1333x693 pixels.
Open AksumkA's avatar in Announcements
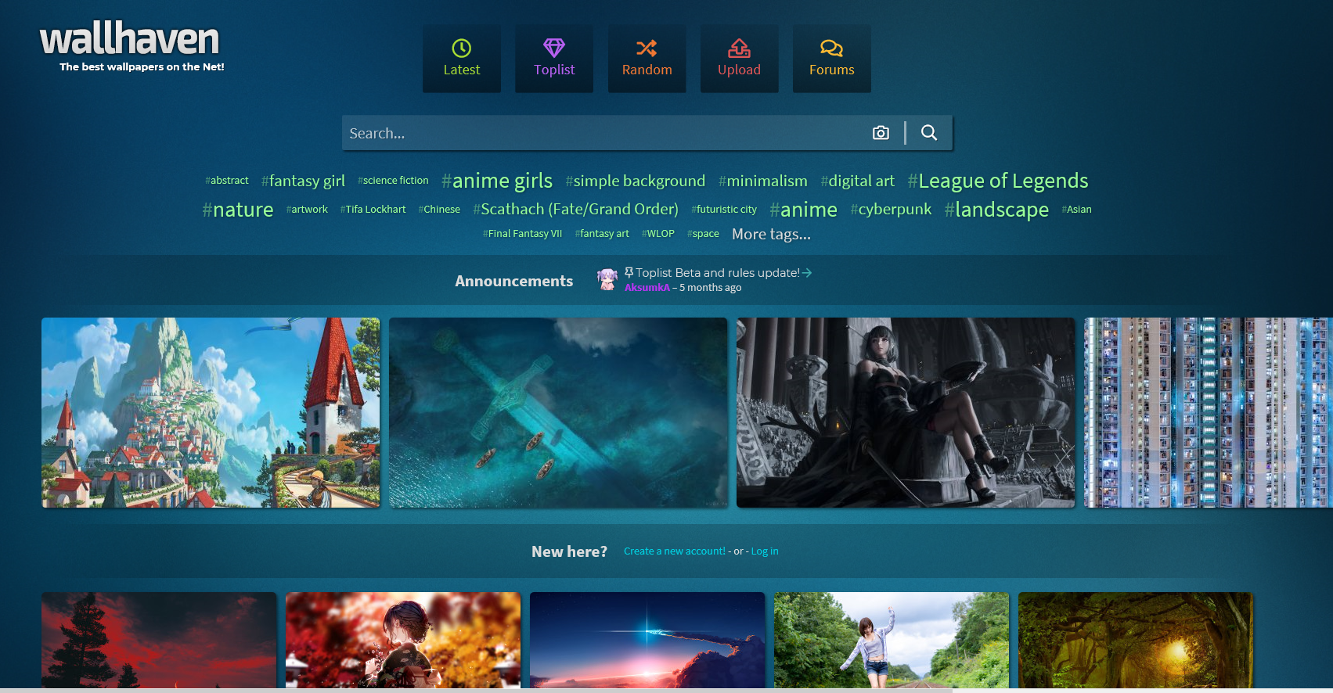coord(607,278)
